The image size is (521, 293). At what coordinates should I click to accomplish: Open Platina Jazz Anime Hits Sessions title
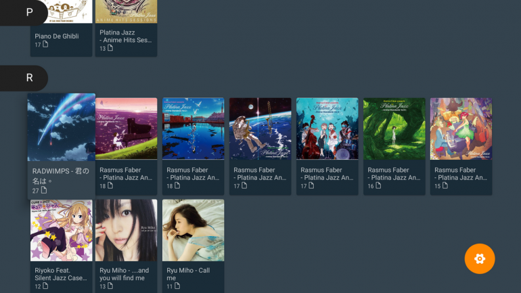(x=126, y=36)
